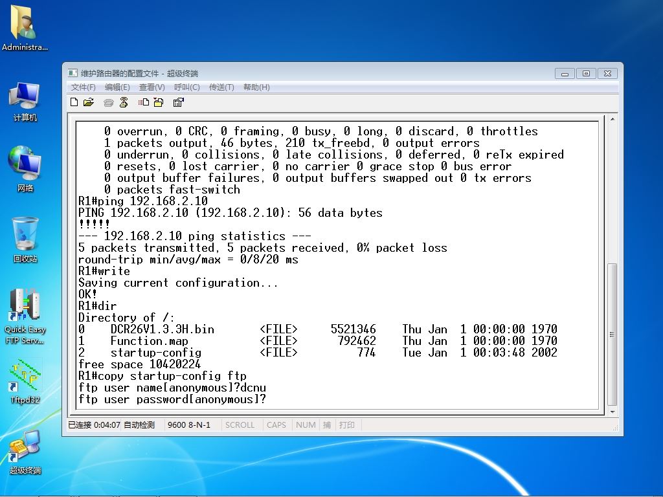Screen dimensions: 663x497
Task: Click the 捕 status bar indicator
Action: pyautogui.click(x=327, y=425)
